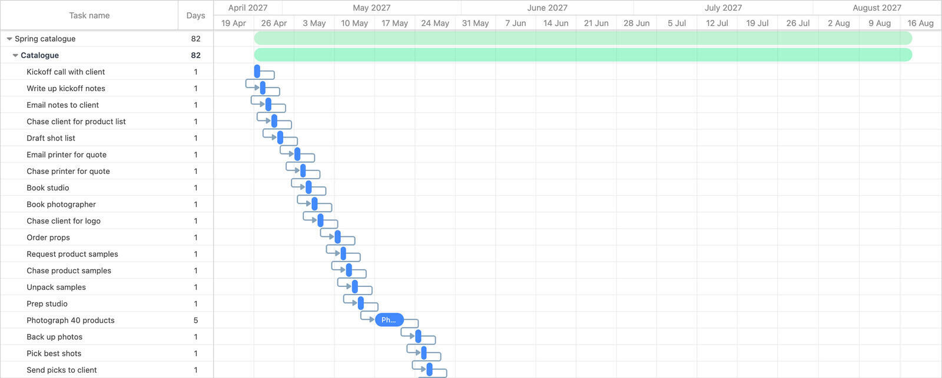Viewport: 942px width, 378px height.
Task: Select the Pick best shots task bar
Action: click(424, 353)
